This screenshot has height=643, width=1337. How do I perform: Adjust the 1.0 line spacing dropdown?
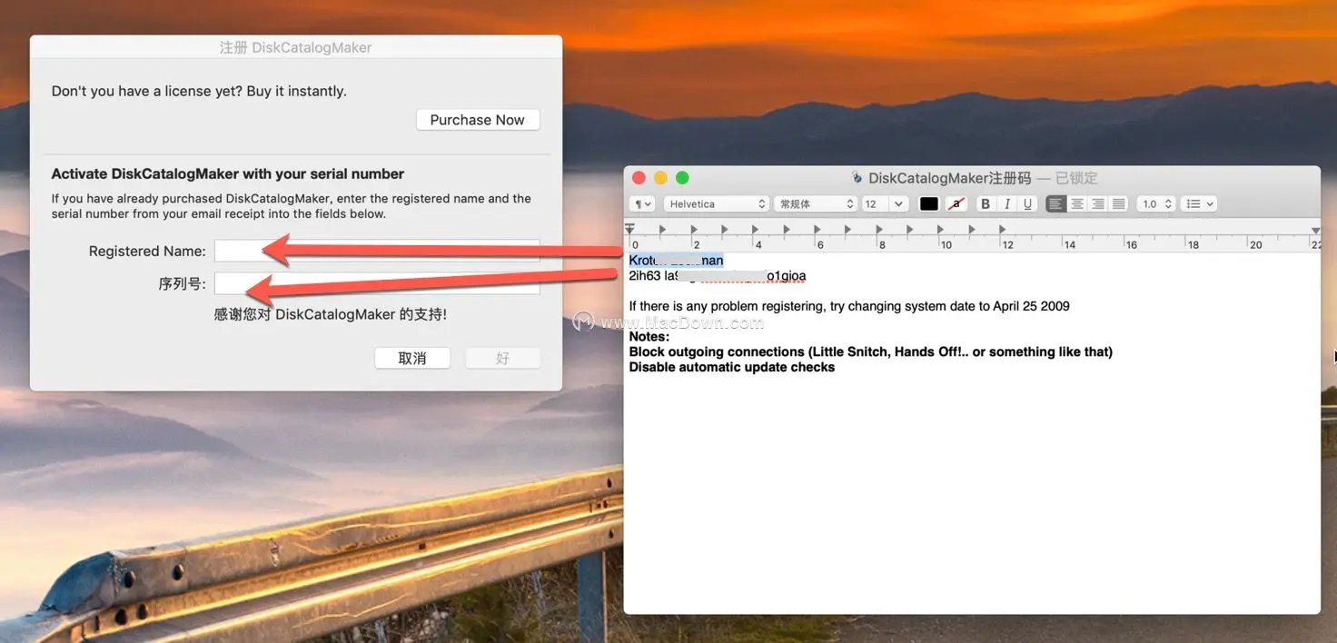1156,204
